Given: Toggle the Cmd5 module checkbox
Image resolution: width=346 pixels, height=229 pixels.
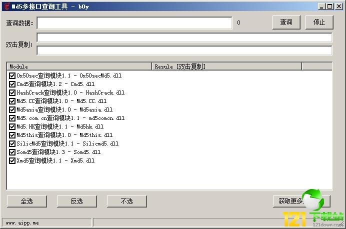Looking at the screenshot, I should [12, 84].
